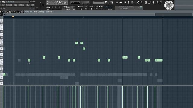The height and width of the screenshot is (108, 193).
Task: Open the Channel rack view
Action: [x=121, y=2]
